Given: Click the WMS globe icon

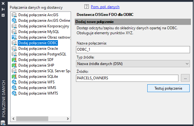Looking at the screenshot, I should [x=14, y=88].
